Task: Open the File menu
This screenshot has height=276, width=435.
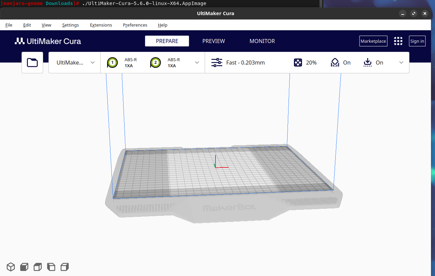Action: pos(9,25)
